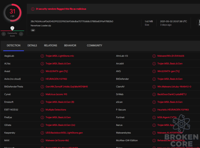The height and width of the screenshot is (148, 200).
Task: Select Trojan.MSIL.LightStone.mlc detection text
Action: [x=60, y=56]
